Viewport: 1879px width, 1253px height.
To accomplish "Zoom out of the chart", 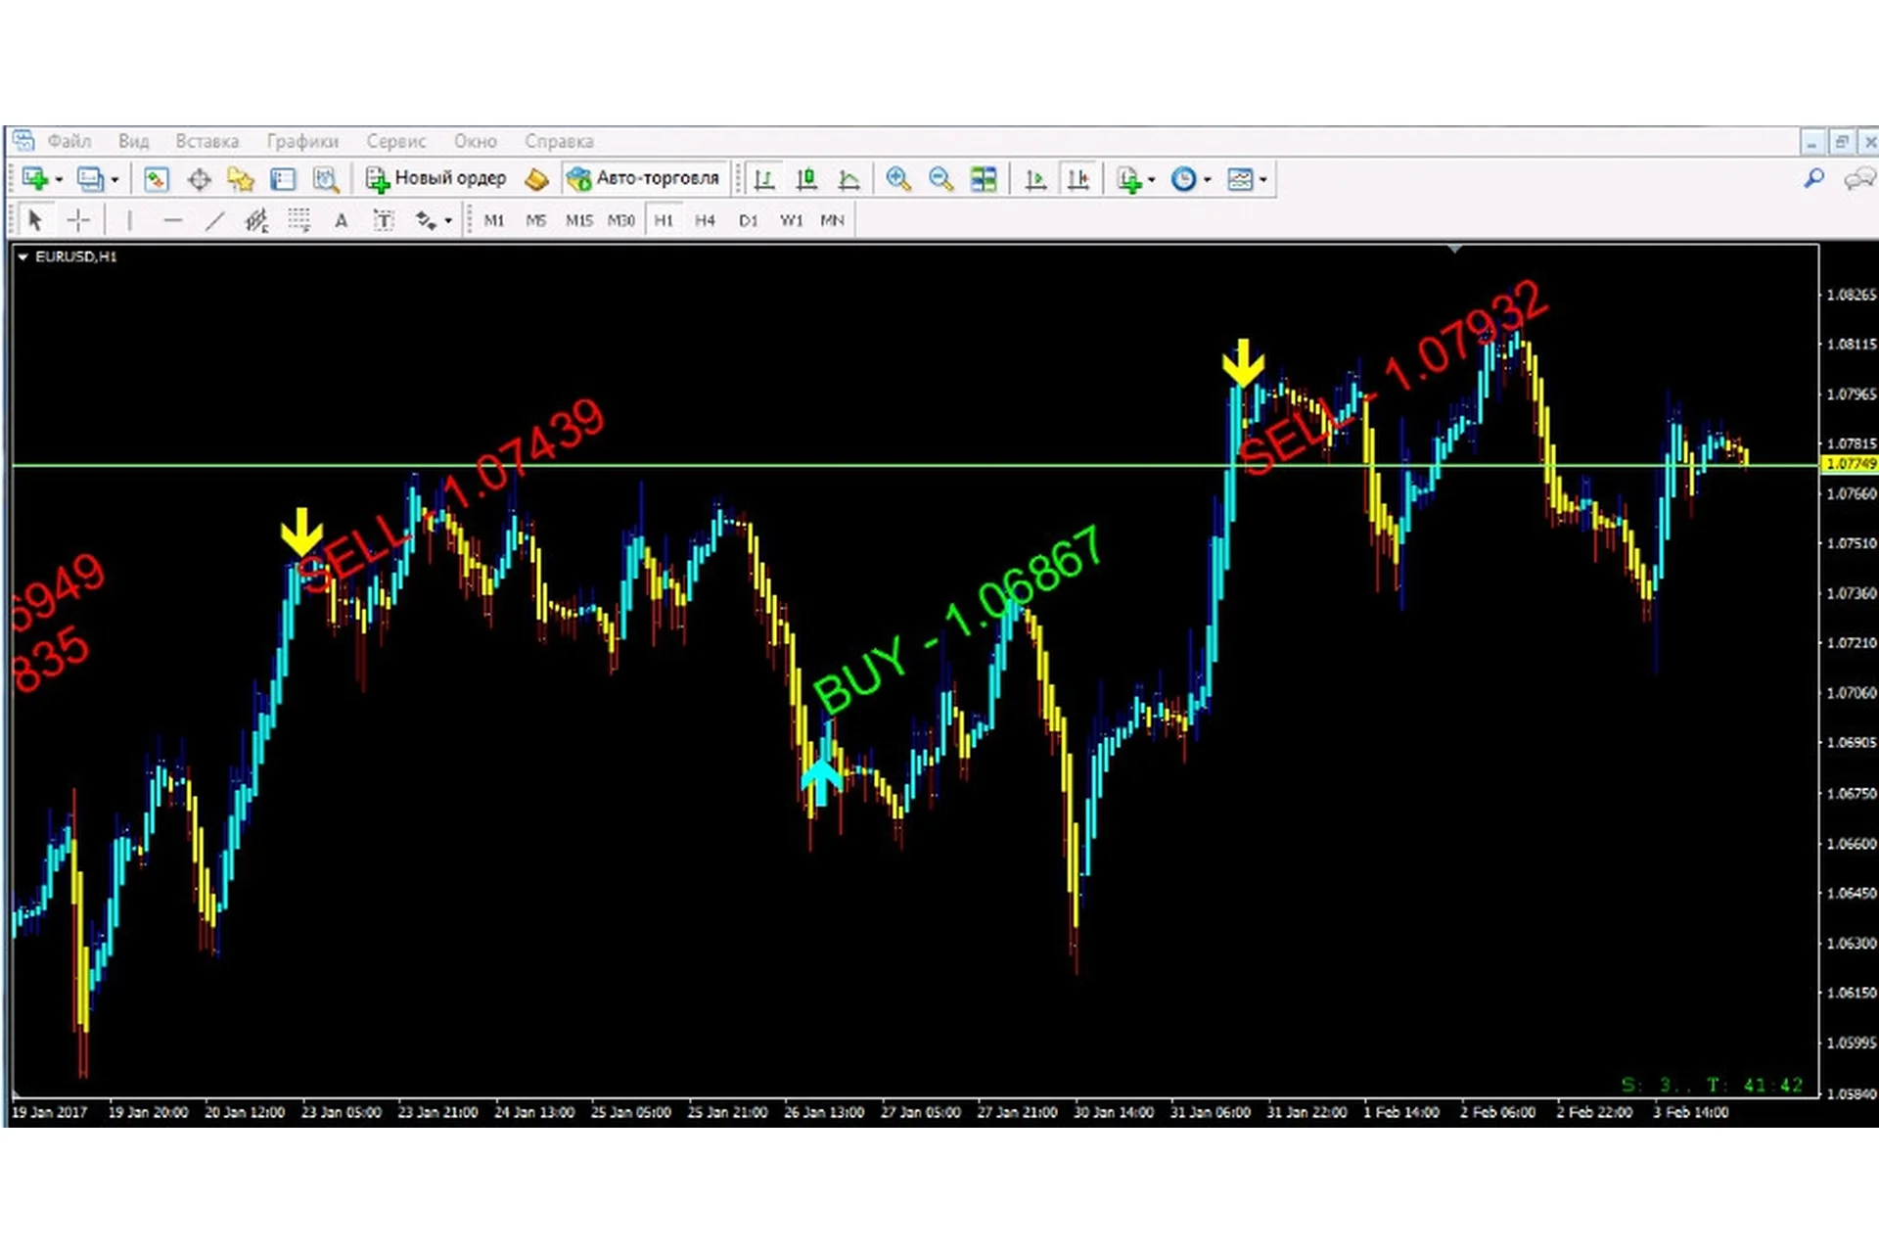I will coord(940,179).
